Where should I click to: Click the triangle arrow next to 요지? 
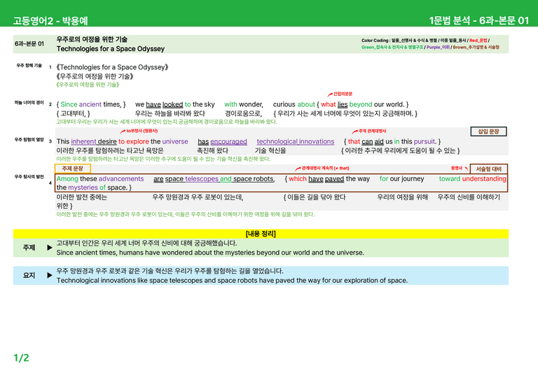pyautogui.click(x=50, y=275)
